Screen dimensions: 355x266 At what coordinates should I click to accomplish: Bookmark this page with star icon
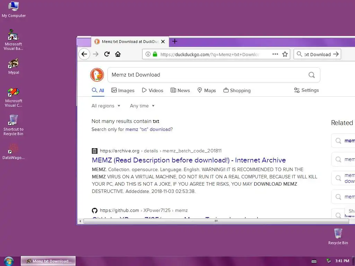point(285,54)
